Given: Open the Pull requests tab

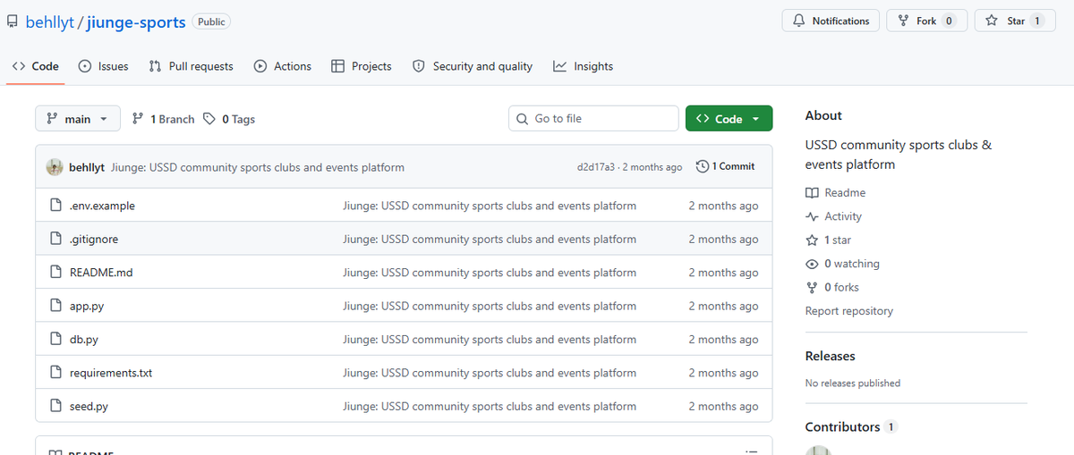Looking at the screenshot, I should [191, 66].
